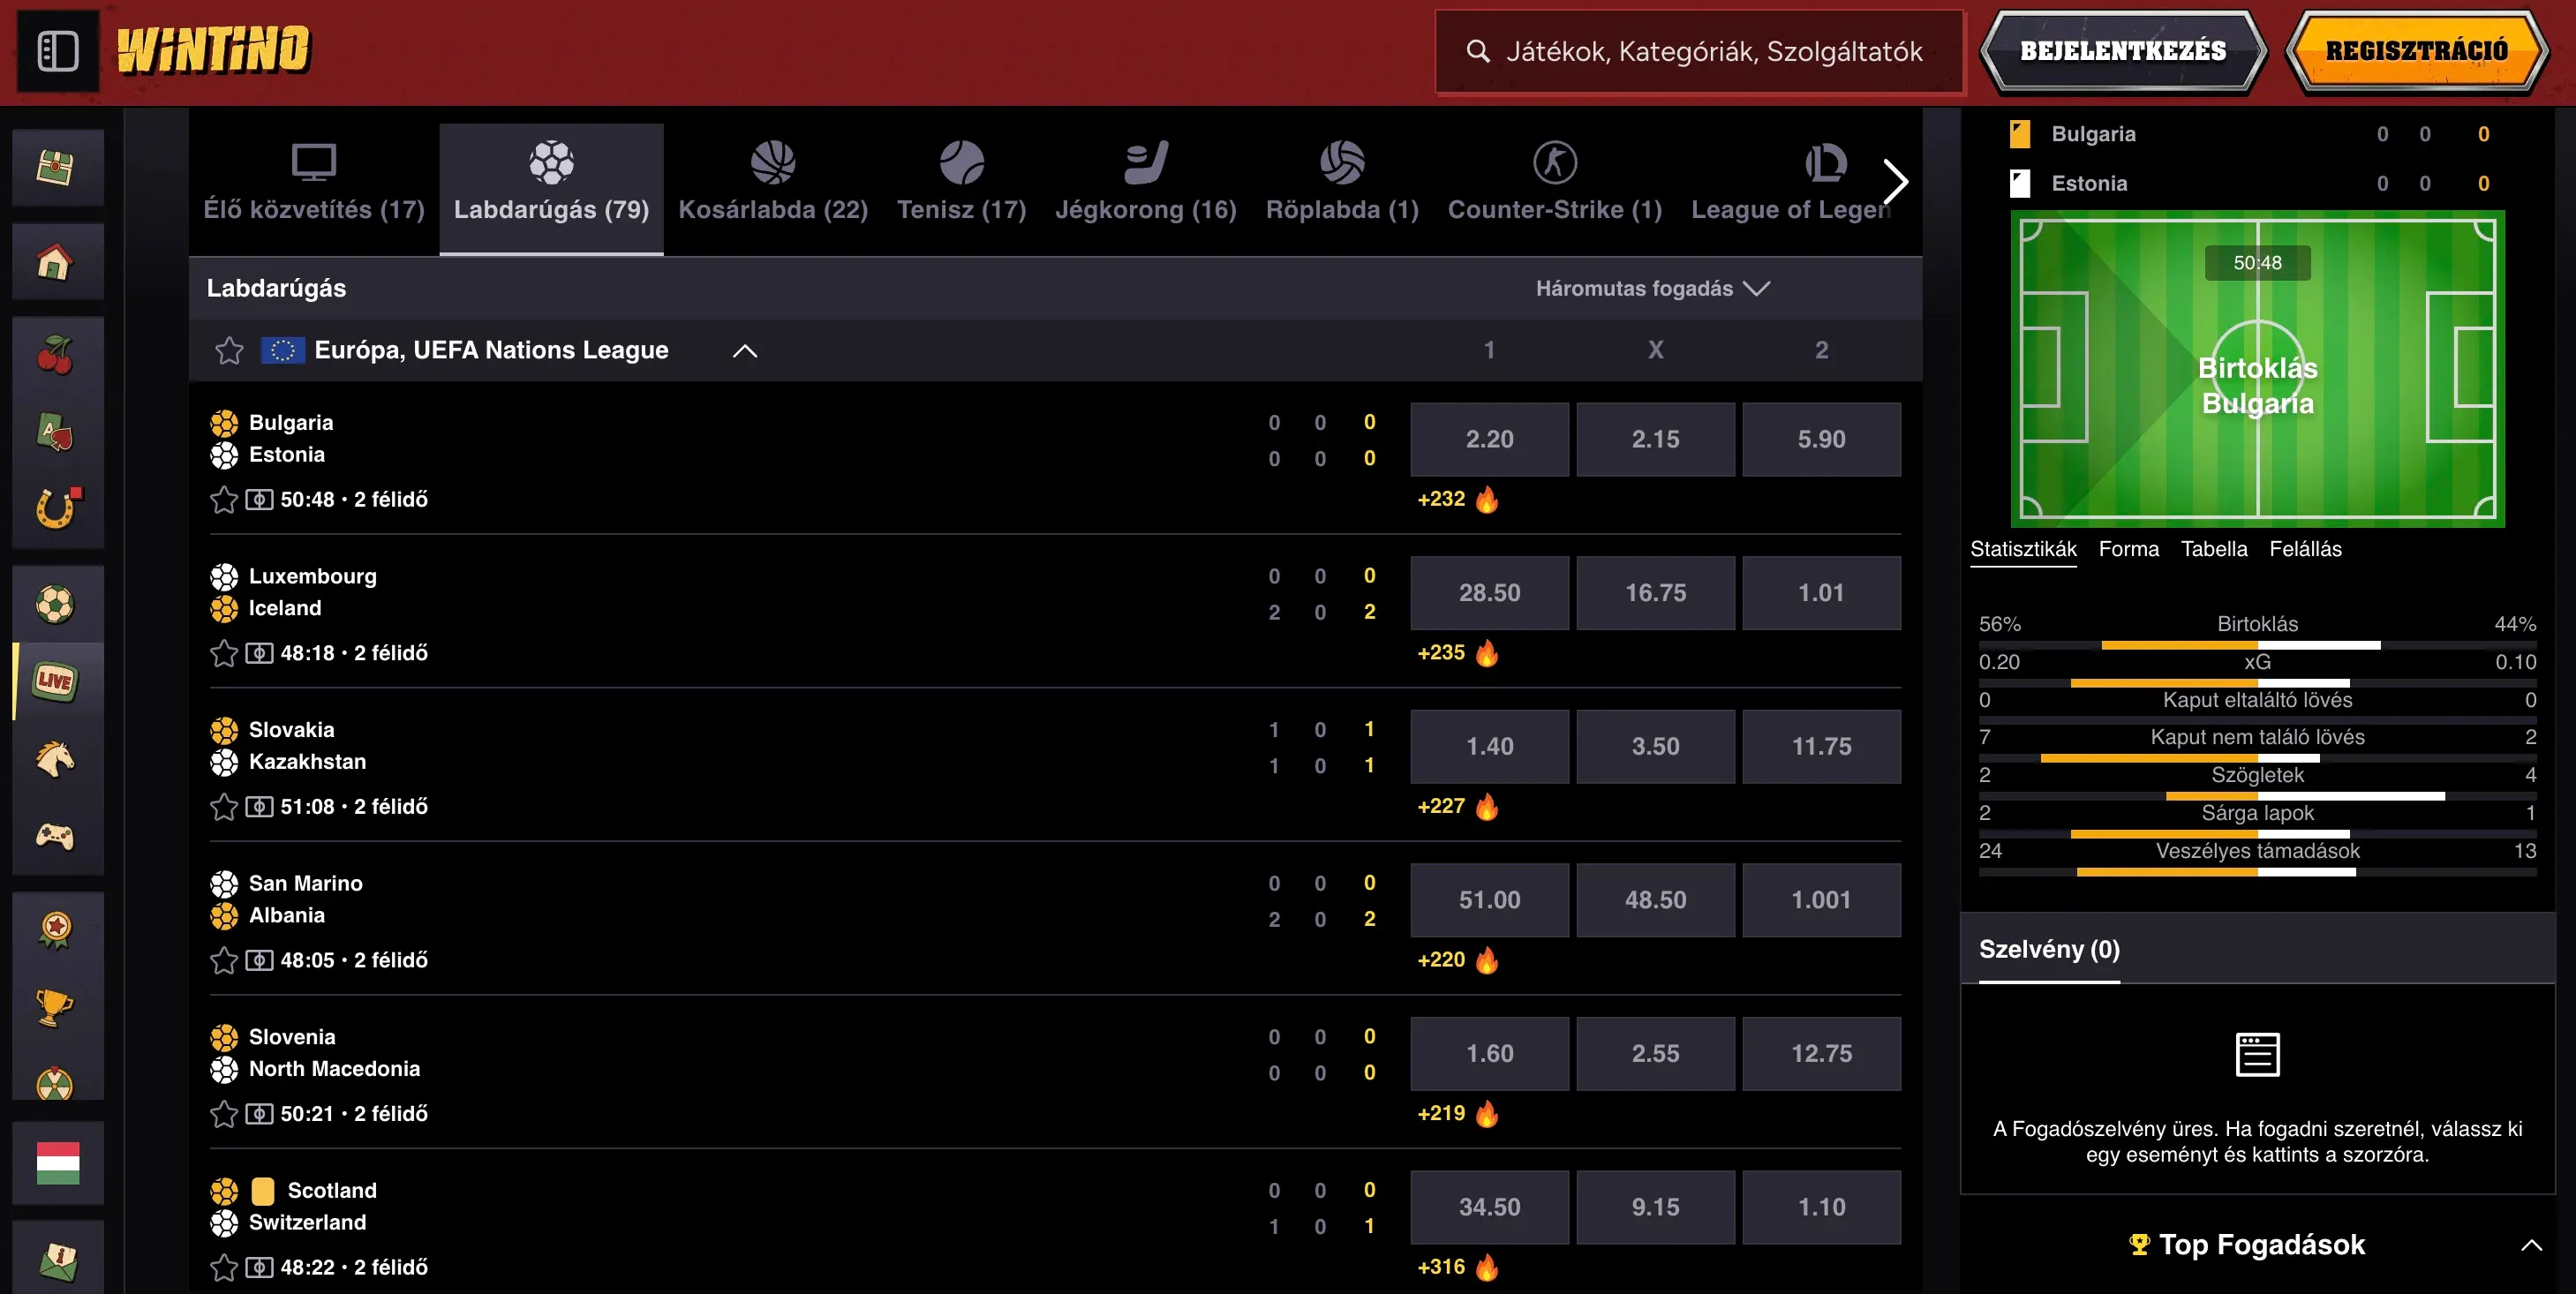Click the live pitch visualization for Bulgaria
2576x1294 pixels.
tap(2257, 369)
